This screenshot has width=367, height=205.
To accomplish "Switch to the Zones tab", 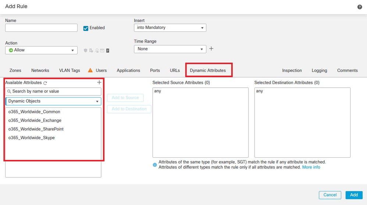I will [x=15, y=70].
